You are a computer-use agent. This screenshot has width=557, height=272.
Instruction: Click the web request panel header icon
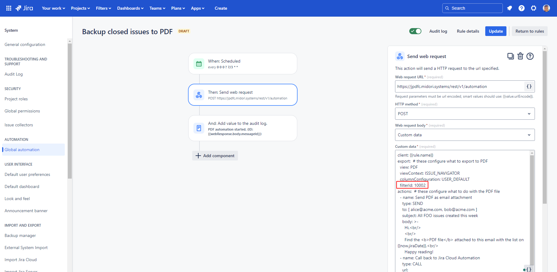[x=400, y=56]
